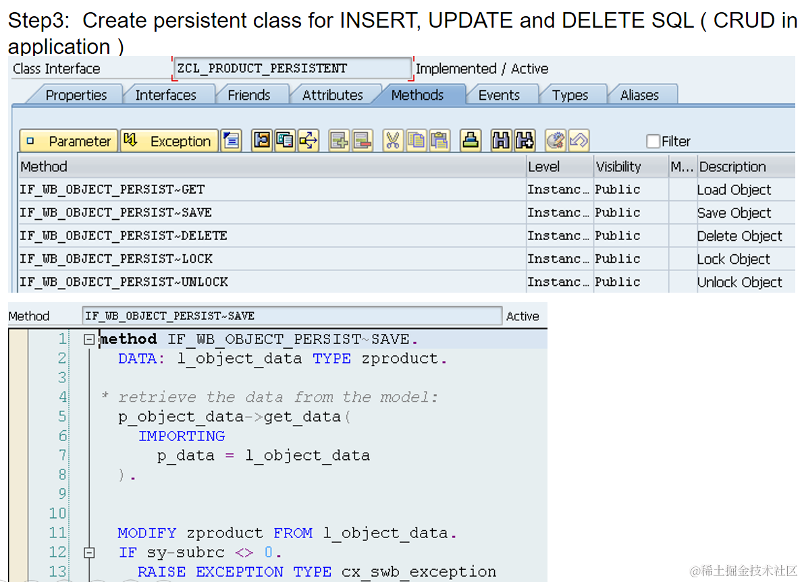Click the Visibility column header
This screenshot has width=802, height=582.
point(632,167)
